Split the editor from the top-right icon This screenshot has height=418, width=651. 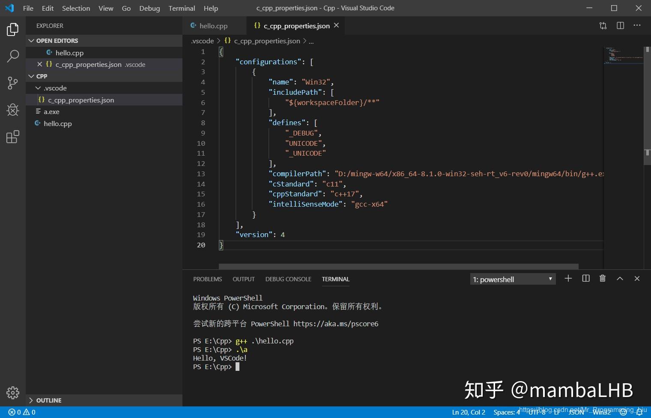pyautogui.click(x=620, y=26)
